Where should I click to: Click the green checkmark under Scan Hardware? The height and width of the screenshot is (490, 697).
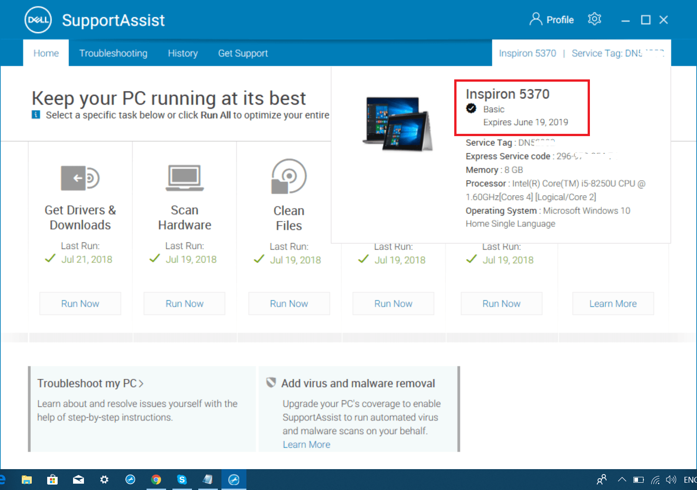click(x=155, y=258)
